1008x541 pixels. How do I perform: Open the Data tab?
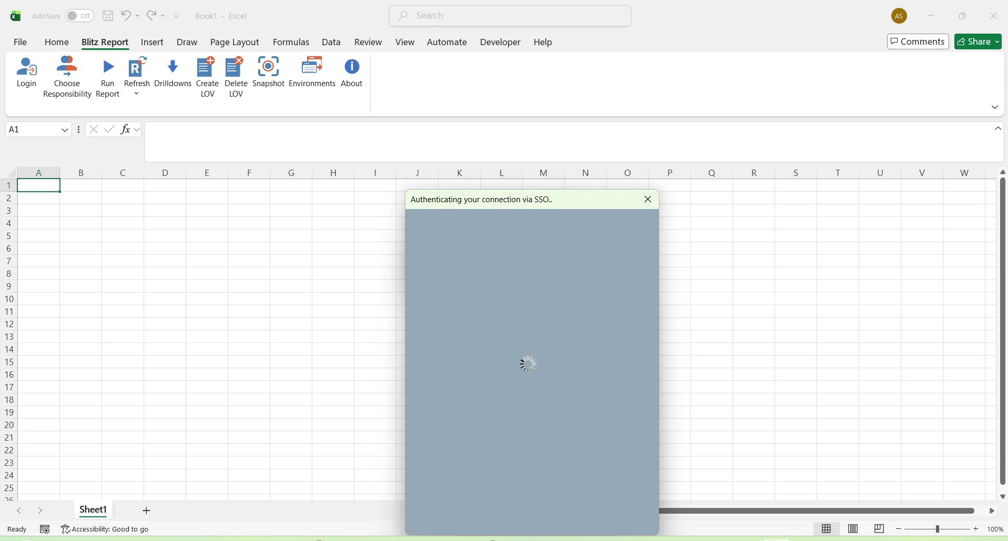[331, 42]
